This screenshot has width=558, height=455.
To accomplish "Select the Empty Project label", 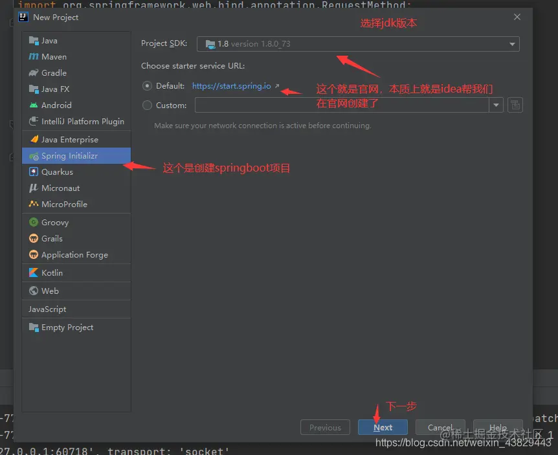I will click(x=67, y=327).
